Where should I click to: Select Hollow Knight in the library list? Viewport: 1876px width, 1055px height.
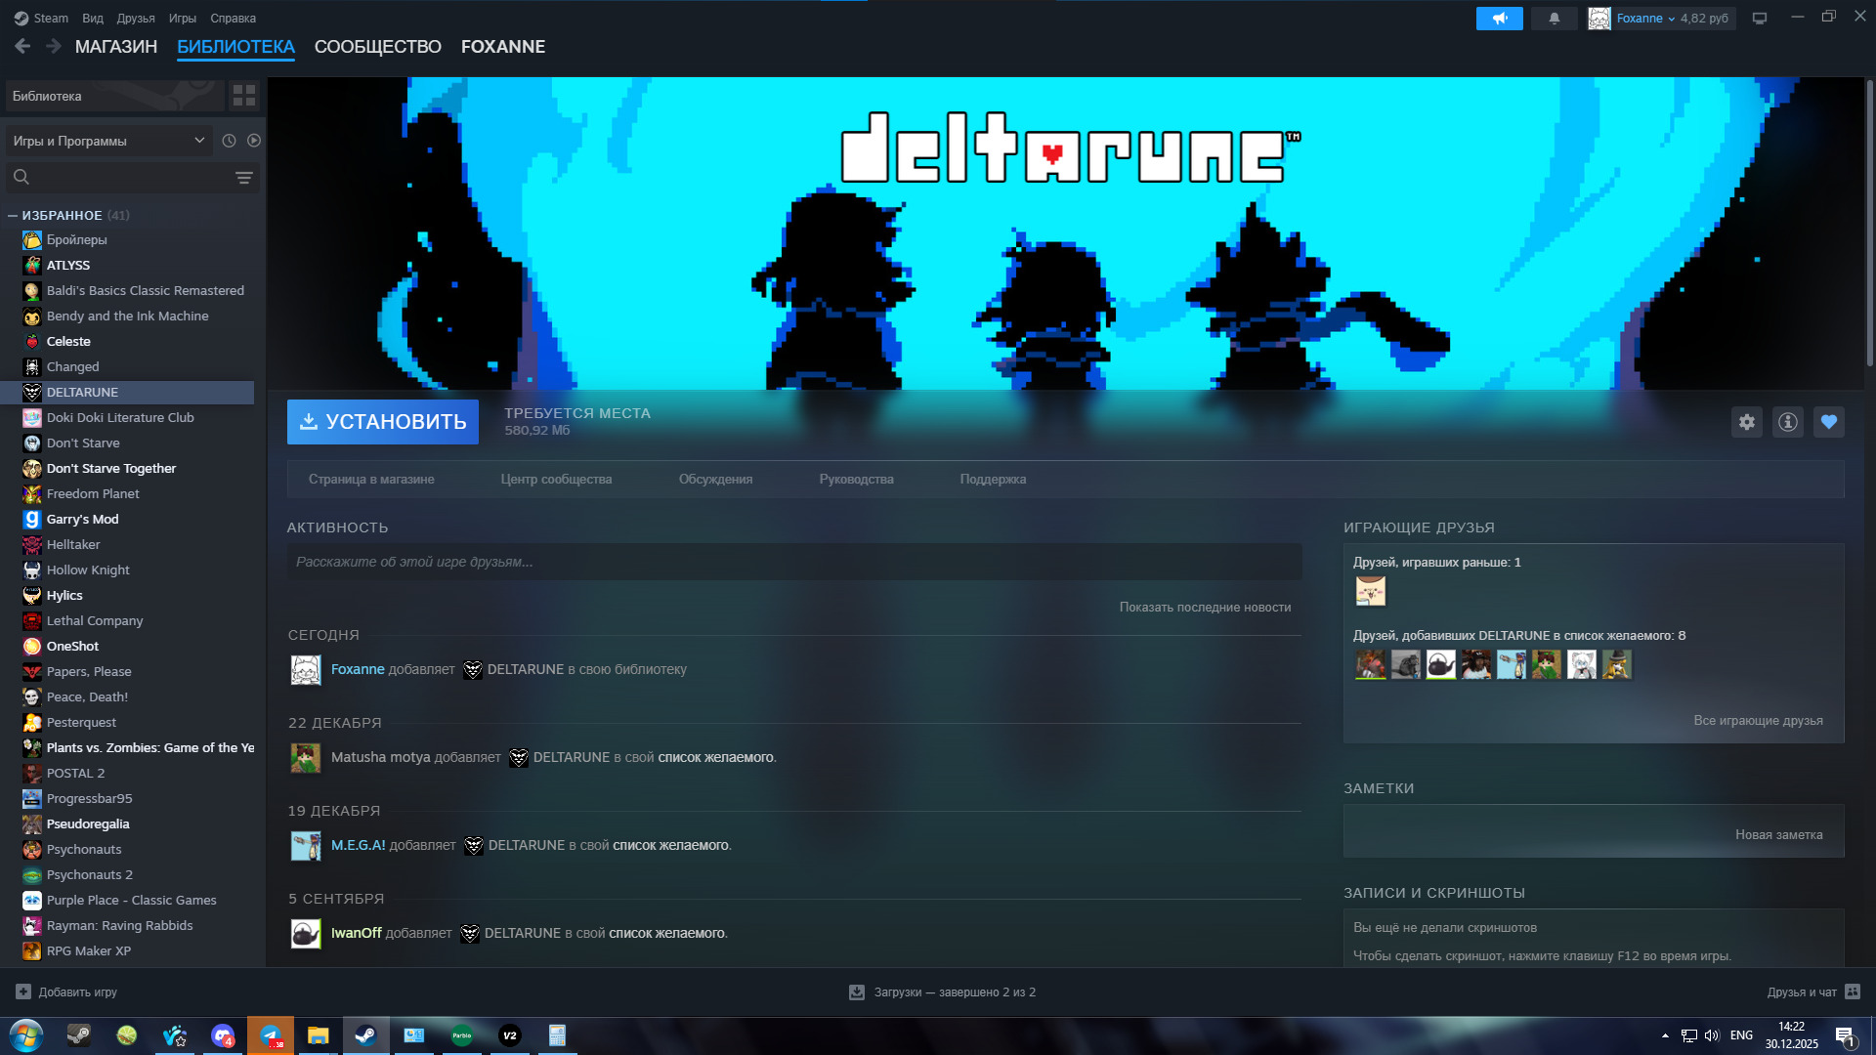(88, 570)
